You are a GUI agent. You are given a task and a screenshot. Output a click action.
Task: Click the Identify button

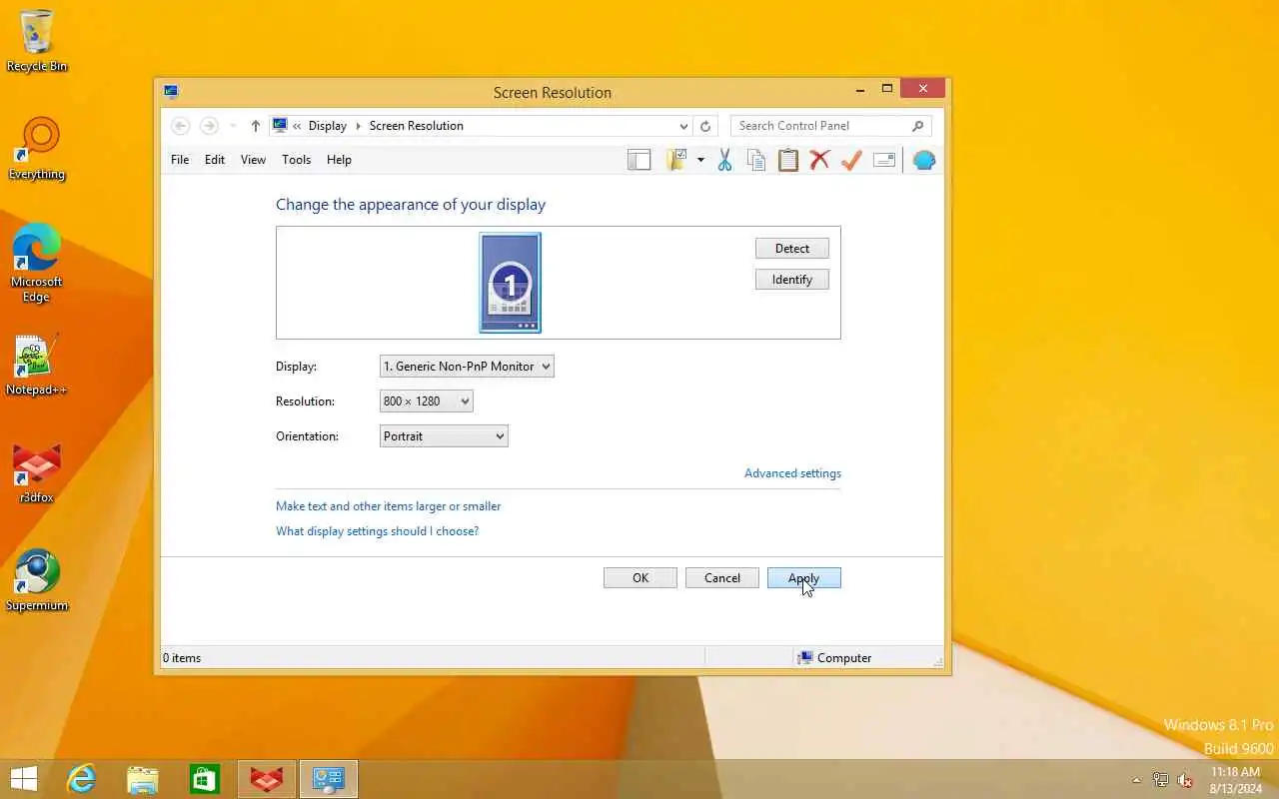pos(792,280)
